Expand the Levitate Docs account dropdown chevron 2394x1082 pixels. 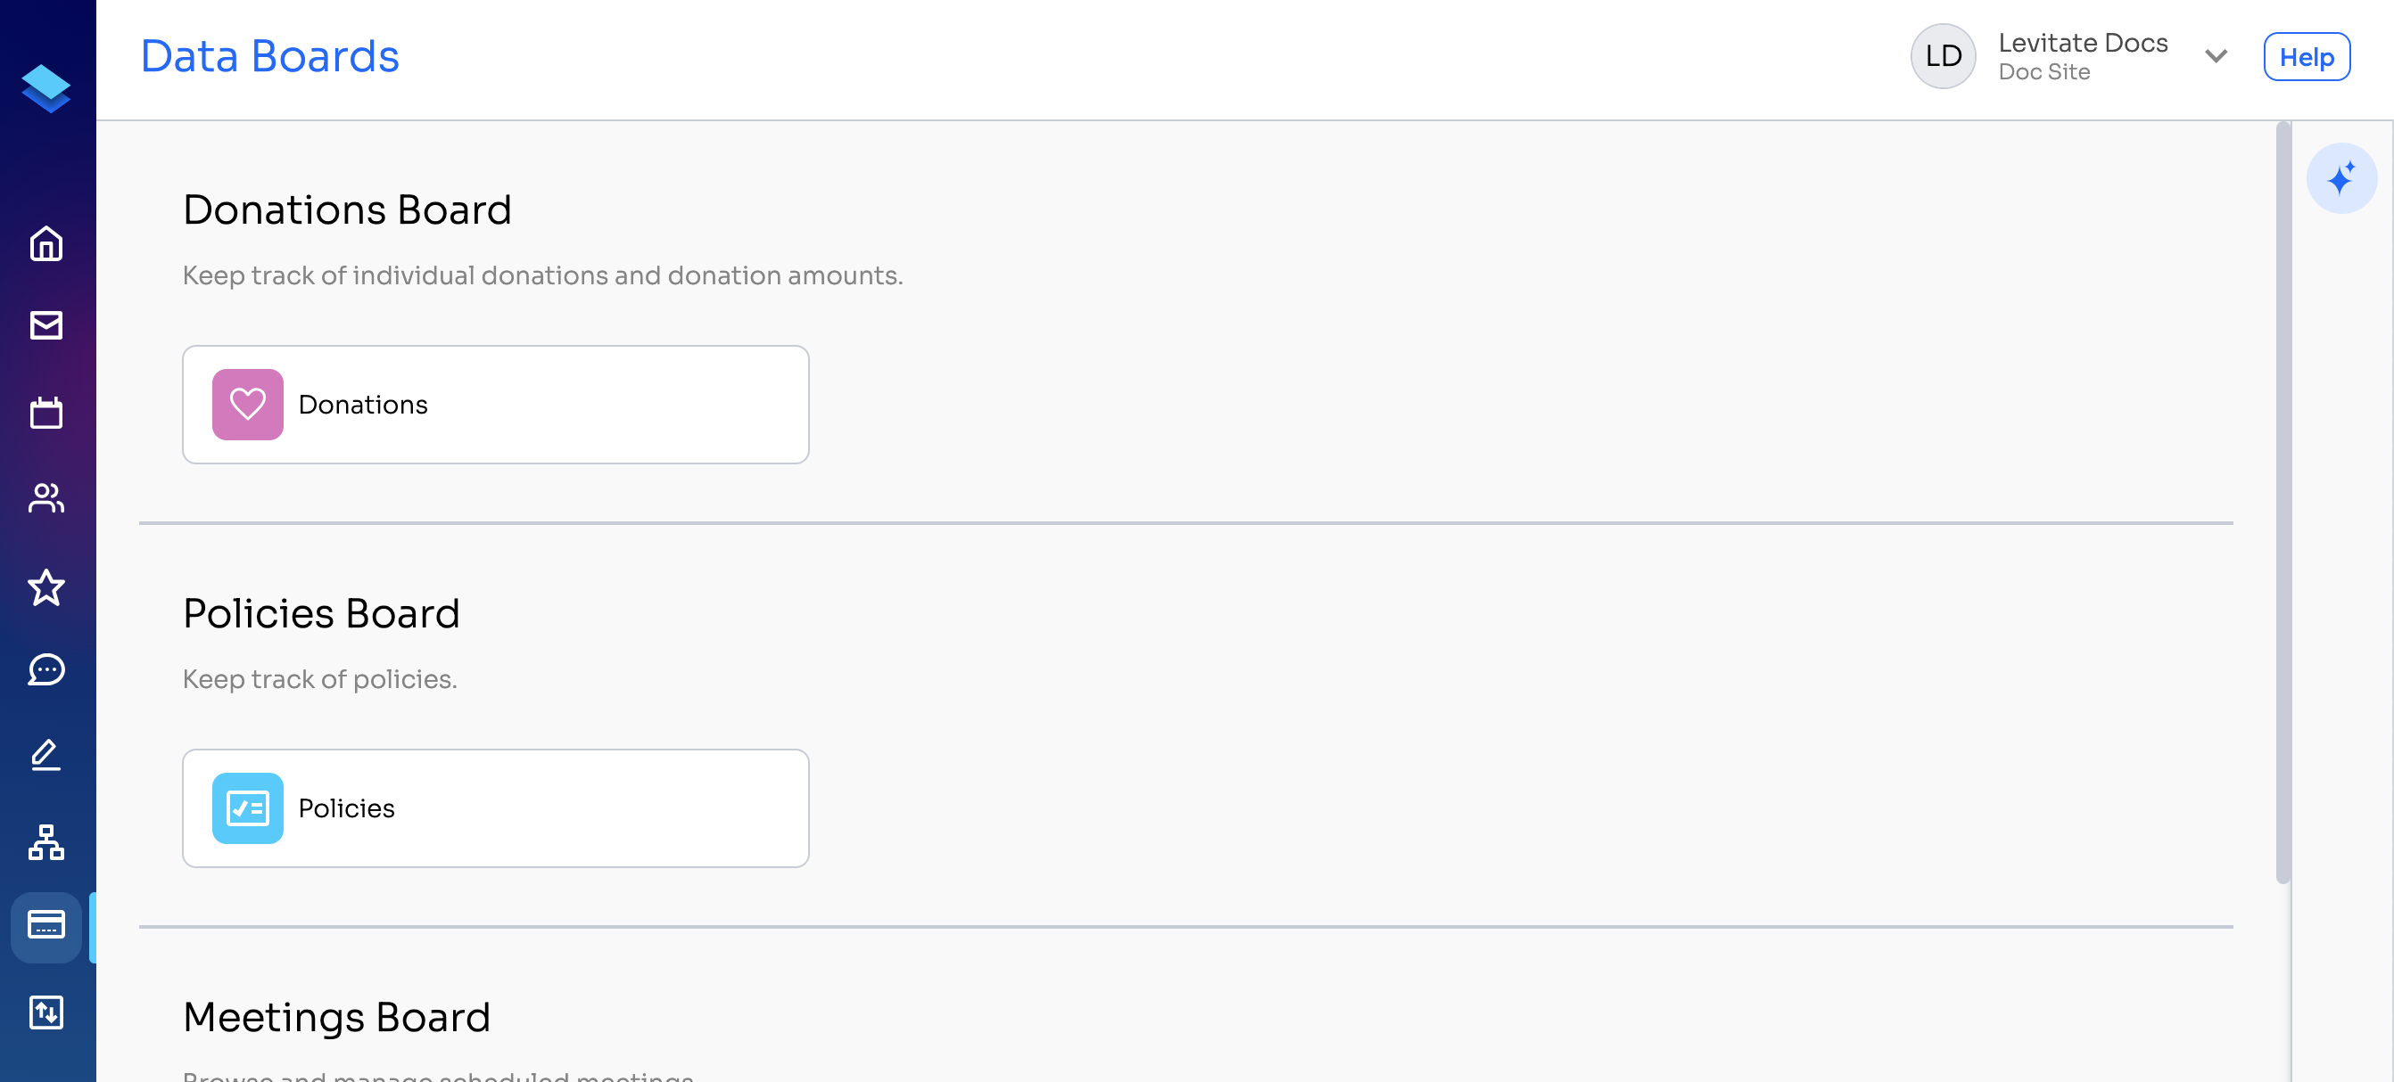coord(2216,57)
